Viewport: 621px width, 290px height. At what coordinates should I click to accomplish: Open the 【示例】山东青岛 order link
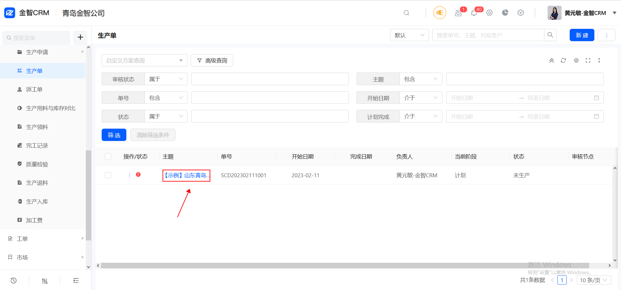[186, 175]
